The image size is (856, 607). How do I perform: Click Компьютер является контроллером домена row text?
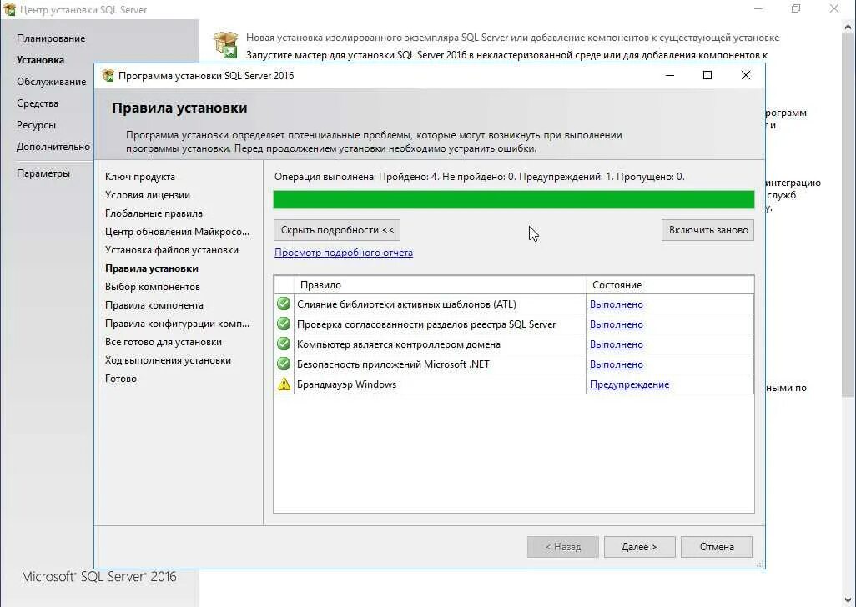point(399,344)
